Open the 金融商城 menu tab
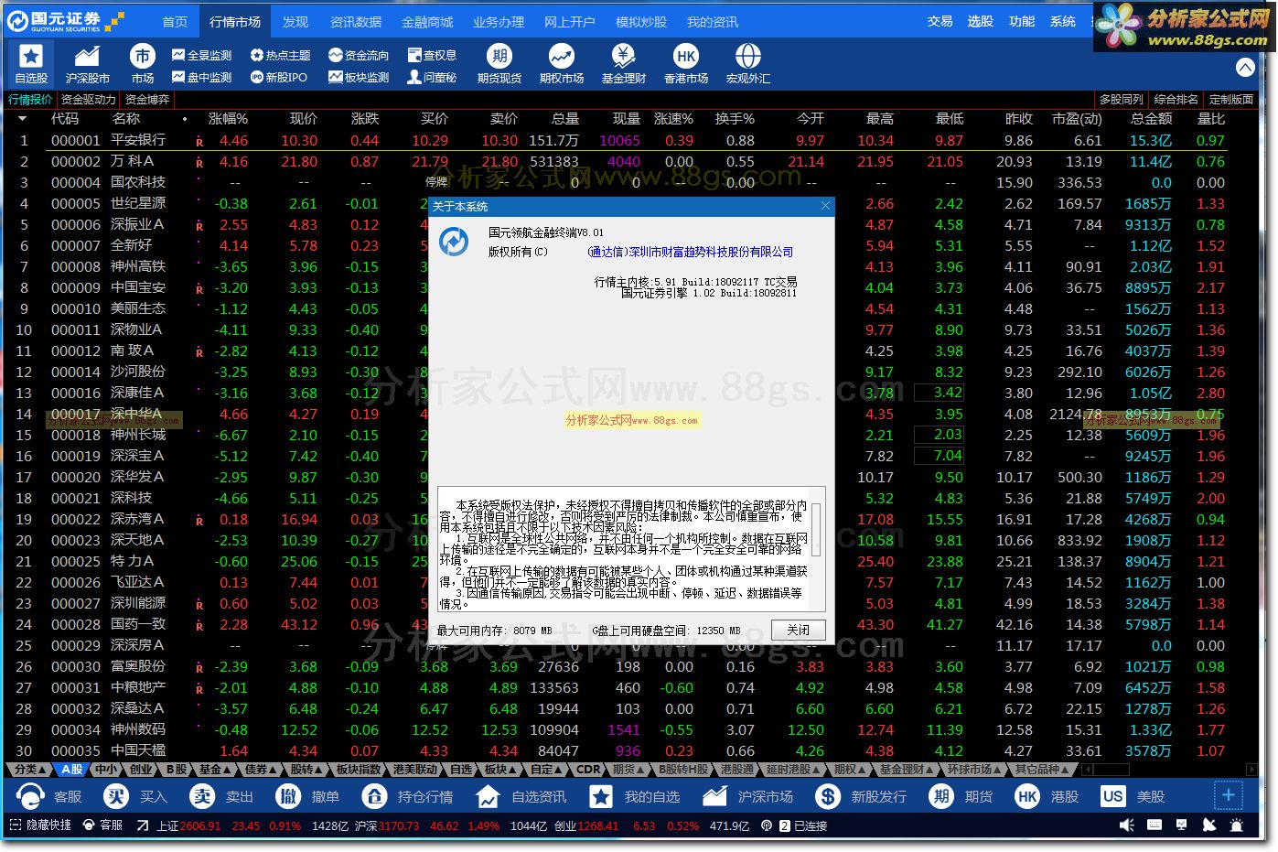The image size is (1278, 852). coord(427,21)
